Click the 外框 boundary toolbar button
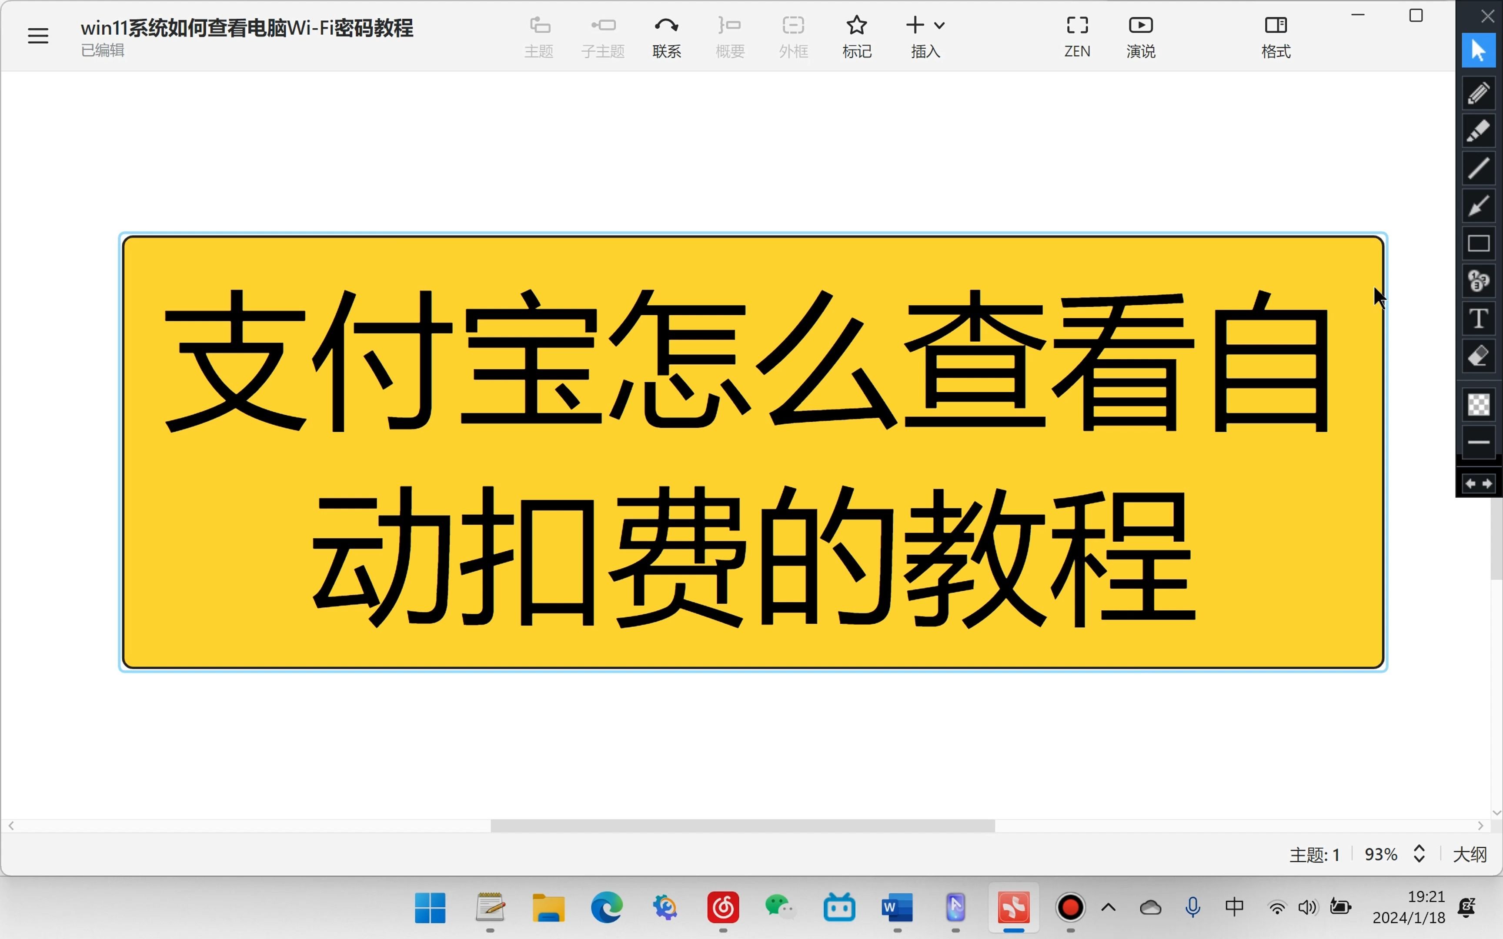This screenshot has height=939, width=1503. (793, 37)
